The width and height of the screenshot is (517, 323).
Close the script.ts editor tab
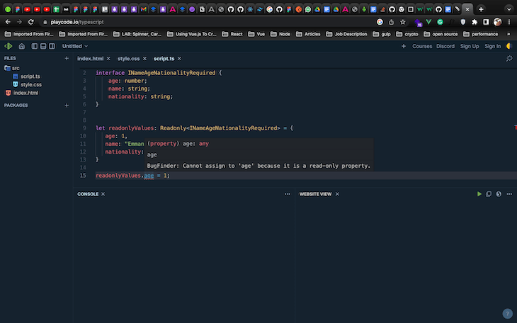coord(179,59)
